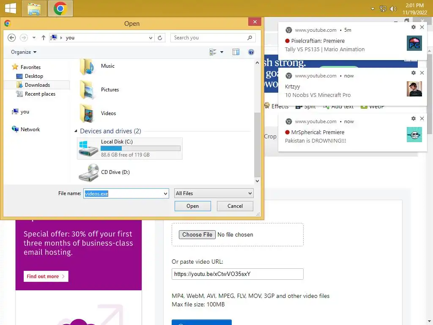
Task: Click '10 Noobs VS Minecraft Pro' text
Action: tap(318, 95)
